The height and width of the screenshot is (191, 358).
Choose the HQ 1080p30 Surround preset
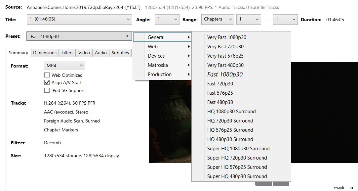(x=231, y=111)
